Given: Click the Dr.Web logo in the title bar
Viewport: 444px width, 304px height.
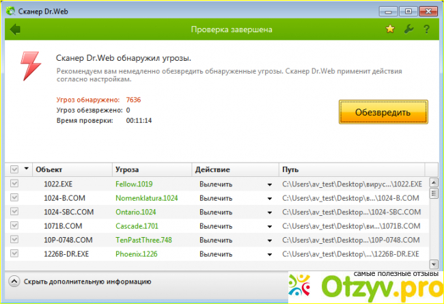Looking at the screenshot, I should tap(14, 10).
